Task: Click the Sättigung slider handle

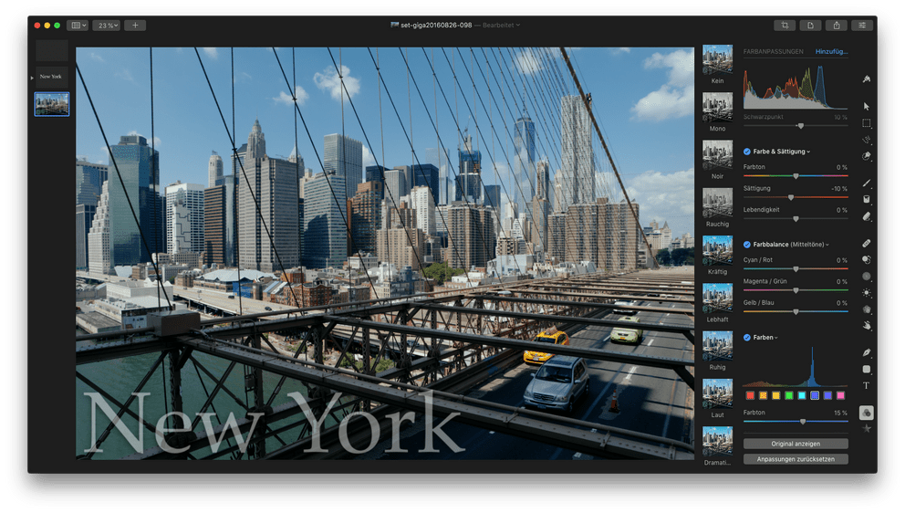Action: click(791, 197)
